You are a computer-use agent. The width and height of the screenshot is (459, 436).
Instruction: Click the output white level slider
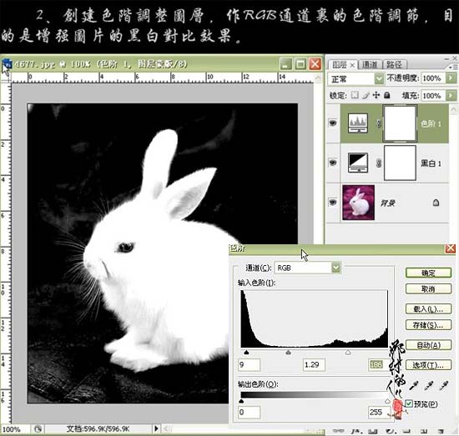[x=387, y=401]
